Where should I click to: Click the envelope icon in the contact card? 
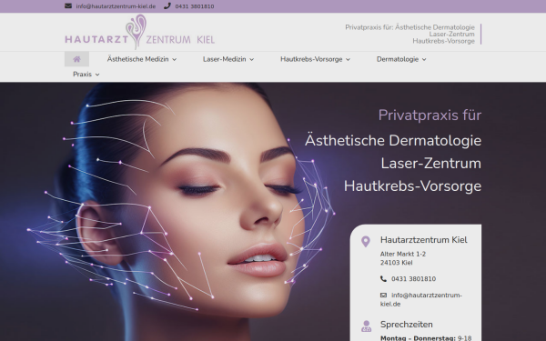click(x=383, y=295)
